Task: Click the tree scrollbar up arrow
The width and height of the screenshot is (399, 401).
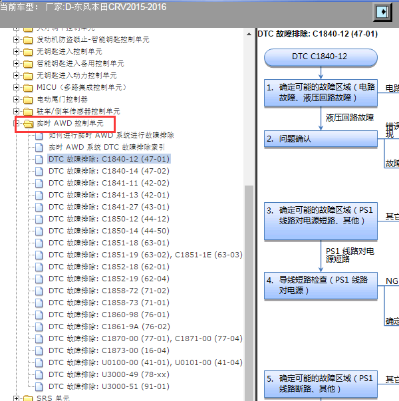Action: click(249, 34)
